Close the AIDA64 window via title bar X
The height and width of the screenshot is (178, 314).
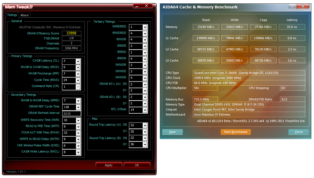point(303,6)
